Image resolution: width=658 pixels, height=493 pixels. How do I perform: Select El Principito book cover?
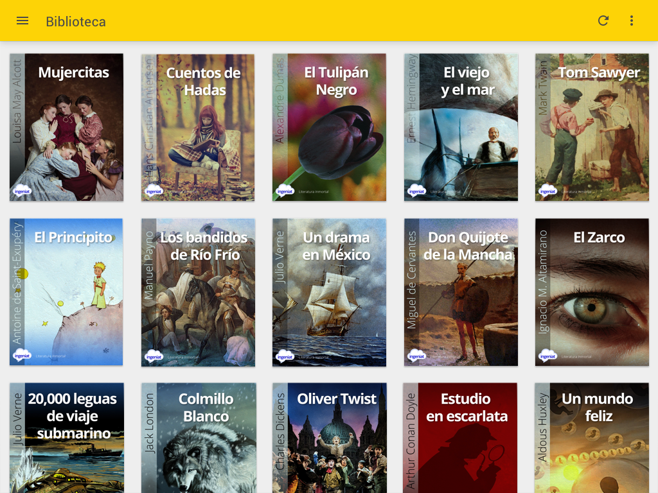(66, 292)
